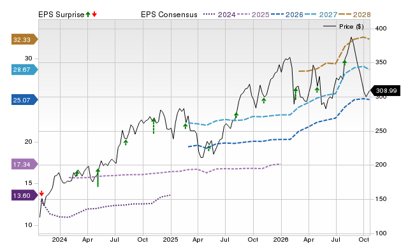Click the 2025 x-axis year label
Viewport: 408px width, 243px height.
(171, 239)
